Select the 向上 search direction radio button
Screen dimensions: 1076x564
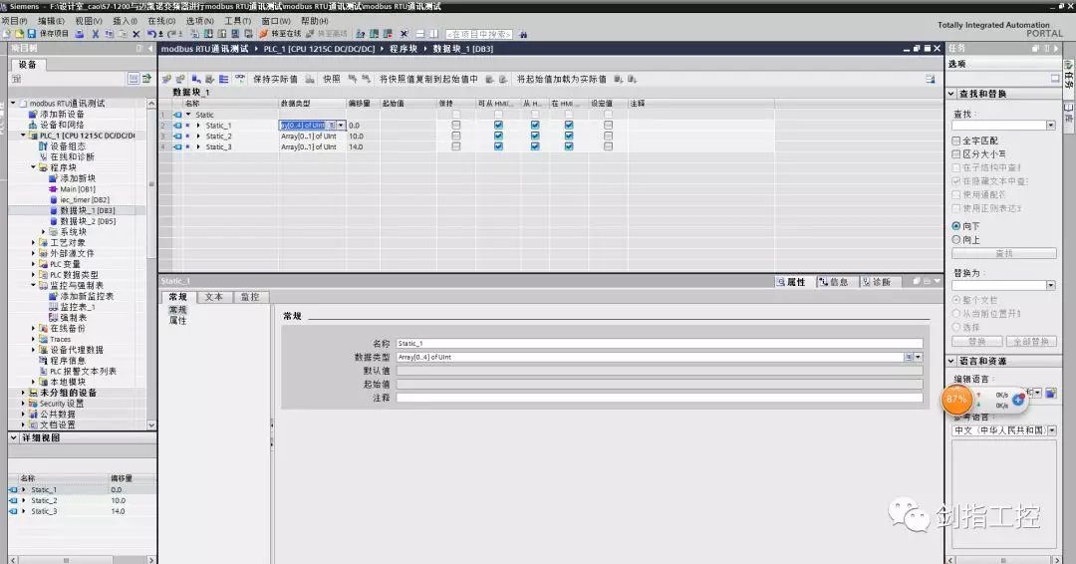click(956, 240)
